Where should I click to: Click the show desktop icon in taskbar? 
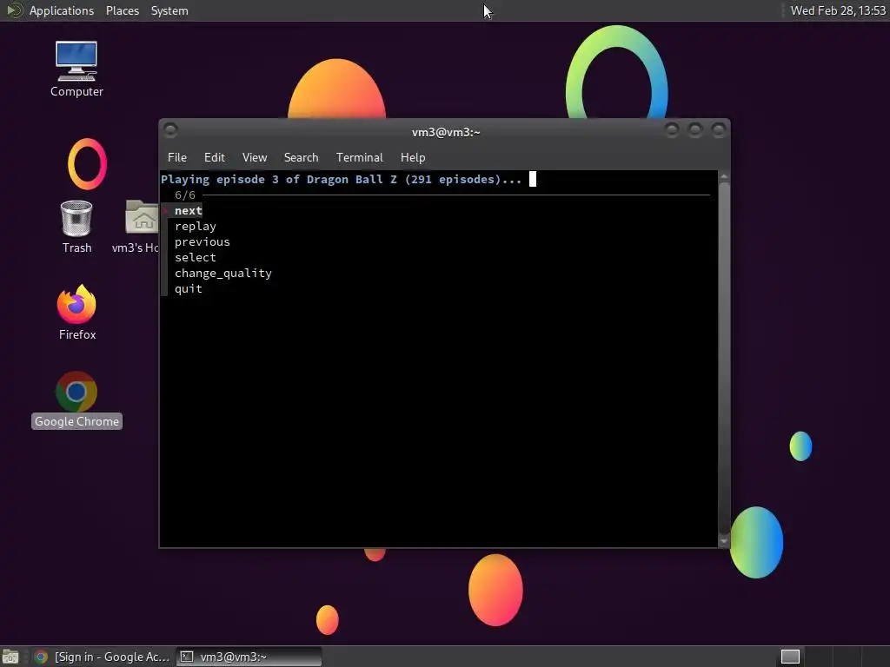pos(10,657)
